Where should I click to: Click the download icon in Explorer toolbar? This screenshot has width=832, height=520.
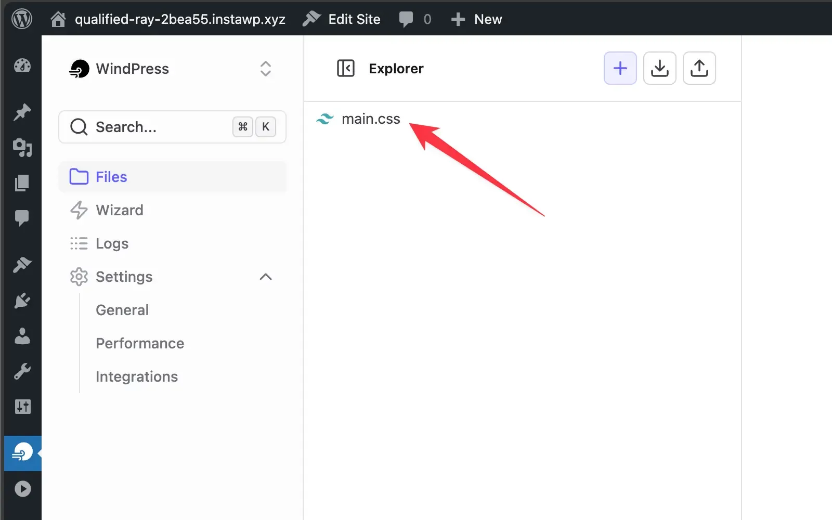tap(659, 68)
